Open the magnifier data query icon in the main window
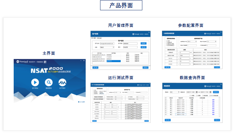The width and height of the screenshot is (234, 133). tap(49, 82)
